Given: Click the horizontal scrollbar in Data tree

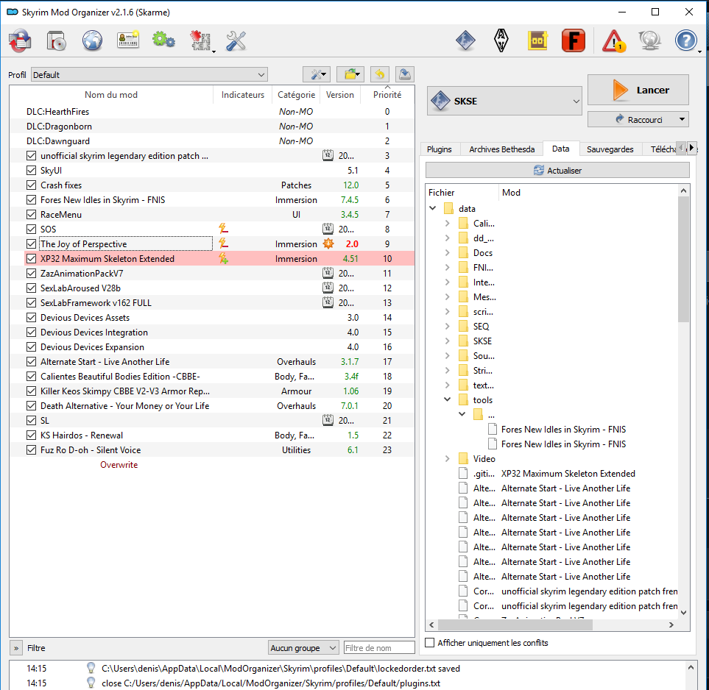Looking at the screenshot, I should pyautogui.click(x=515, y=625).
